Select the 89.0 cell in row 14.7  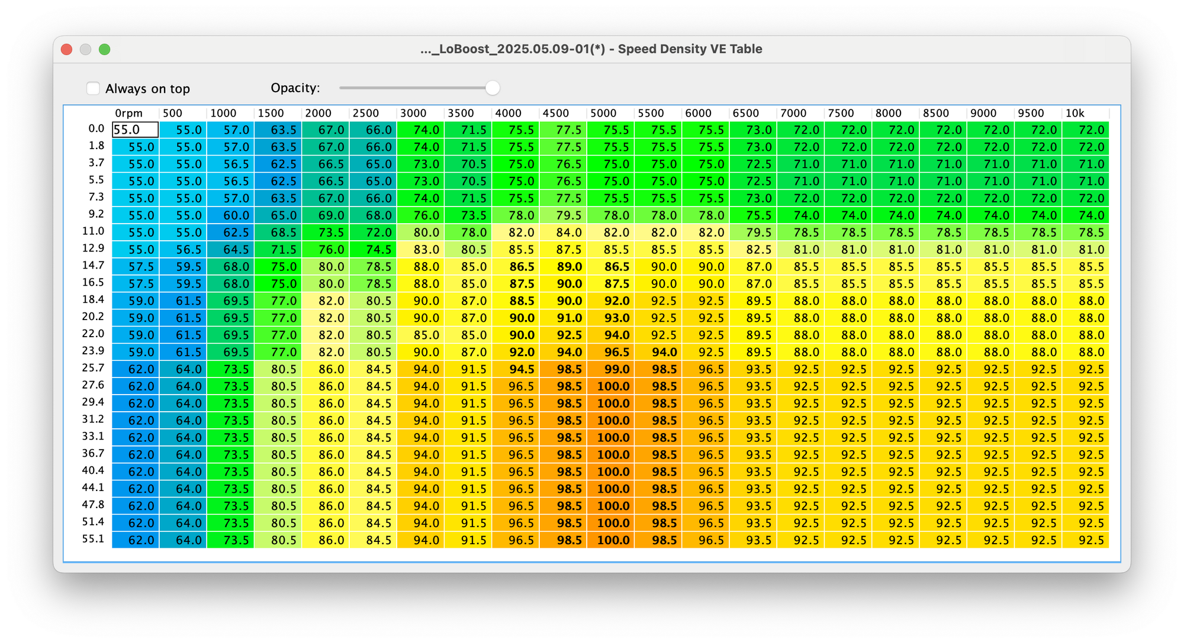click(x=563, y=267)
